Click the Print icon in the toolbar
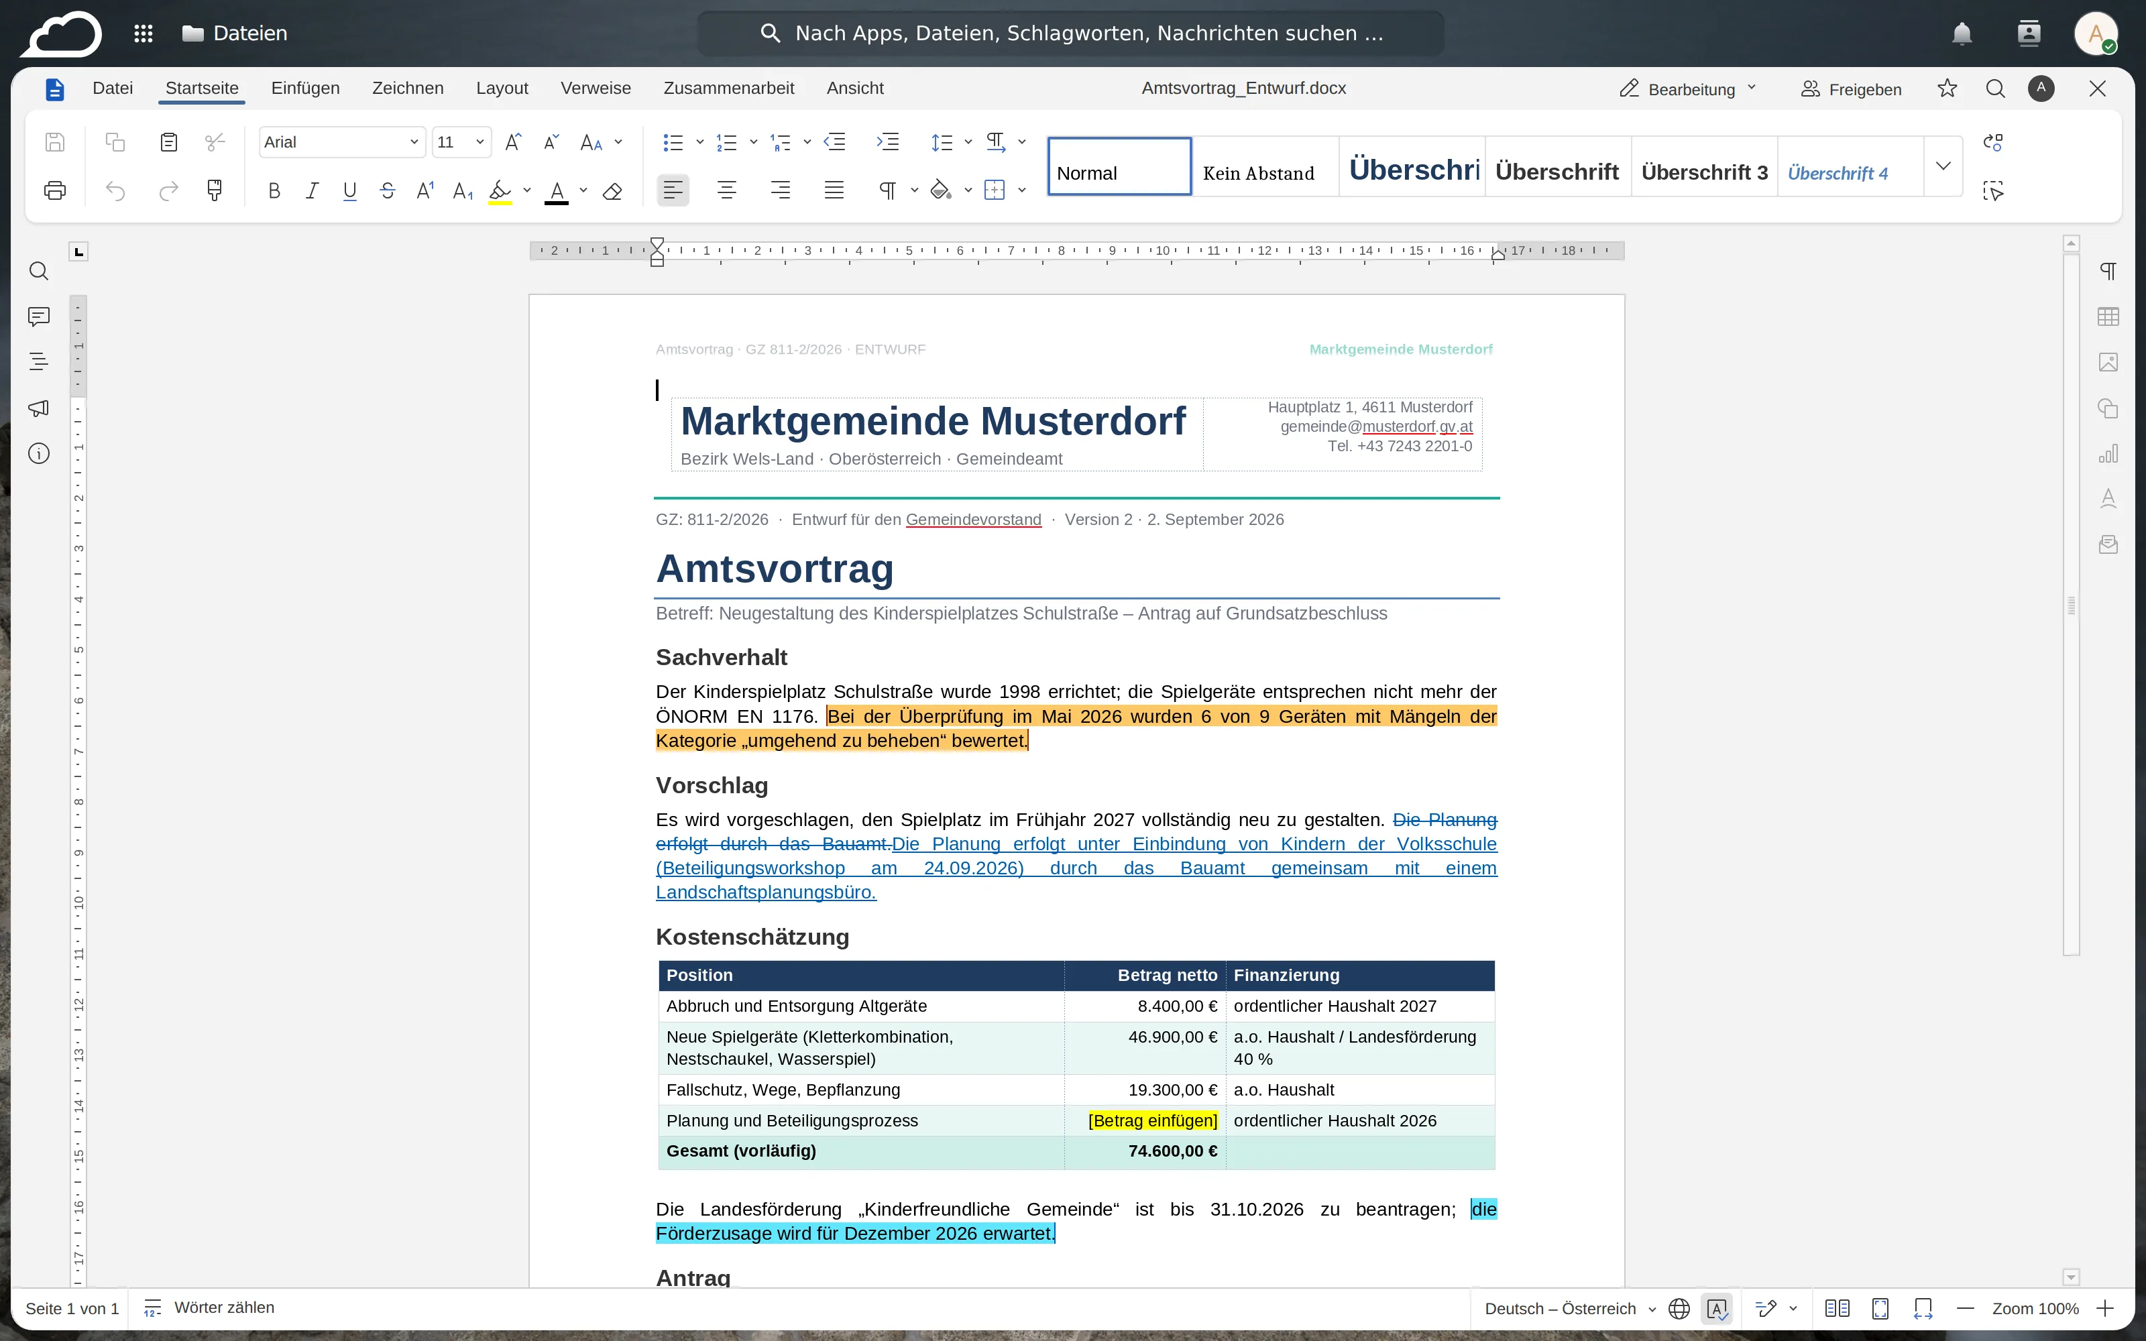 [x=55, y=190]
